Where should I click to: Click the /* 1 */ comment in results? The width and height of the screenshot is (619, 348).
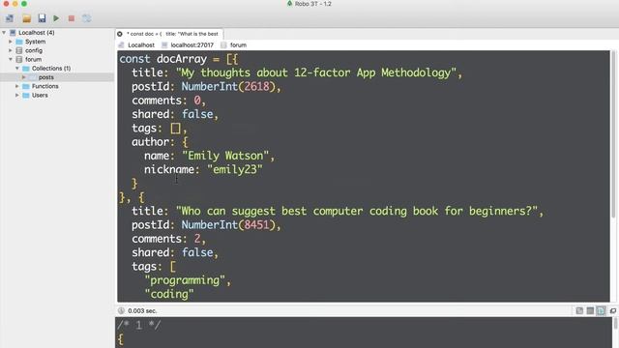pos(139,326)
